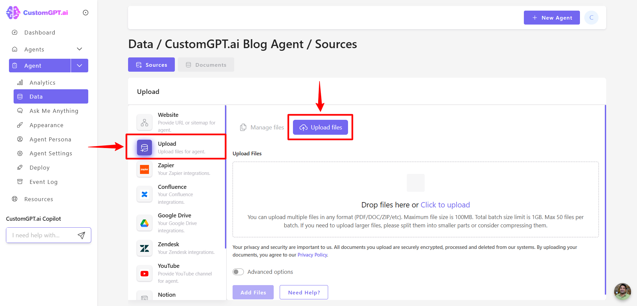The height and width of the screenshot is (306, 637).
Task: Click the Resources lifebuoy icon
Action: coord(15,199)
